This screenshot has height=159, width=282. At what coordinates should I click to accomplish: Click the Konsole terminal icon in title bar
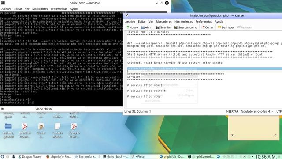(3, 3)
